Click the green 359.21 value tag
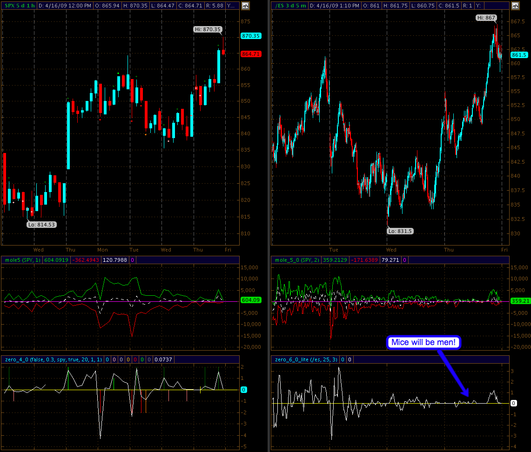The width and height of the screenshot is (531, 452). coord(520,301)
